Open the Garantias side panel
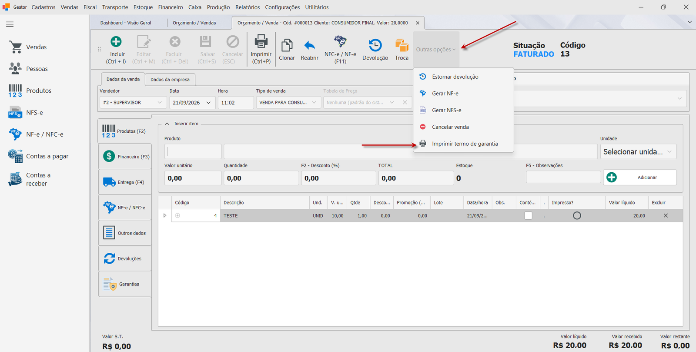Image resolution: width=696 pixels, height=352 pixels. click(x=125, y=284)
